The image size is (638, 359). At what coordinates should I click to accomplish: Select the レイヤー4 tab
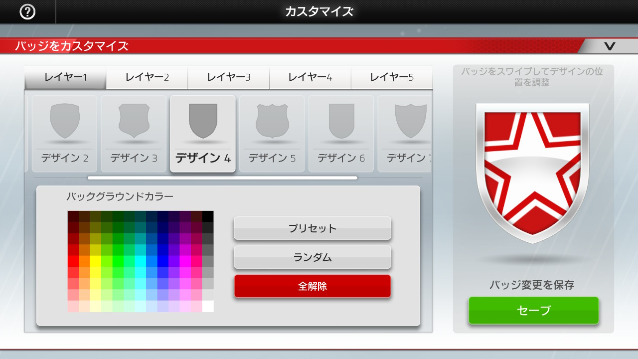[x=310, y=77]
